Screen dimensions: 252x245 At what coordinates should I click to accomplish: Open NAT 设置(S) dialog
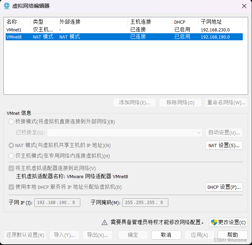(x=224, y=145)
